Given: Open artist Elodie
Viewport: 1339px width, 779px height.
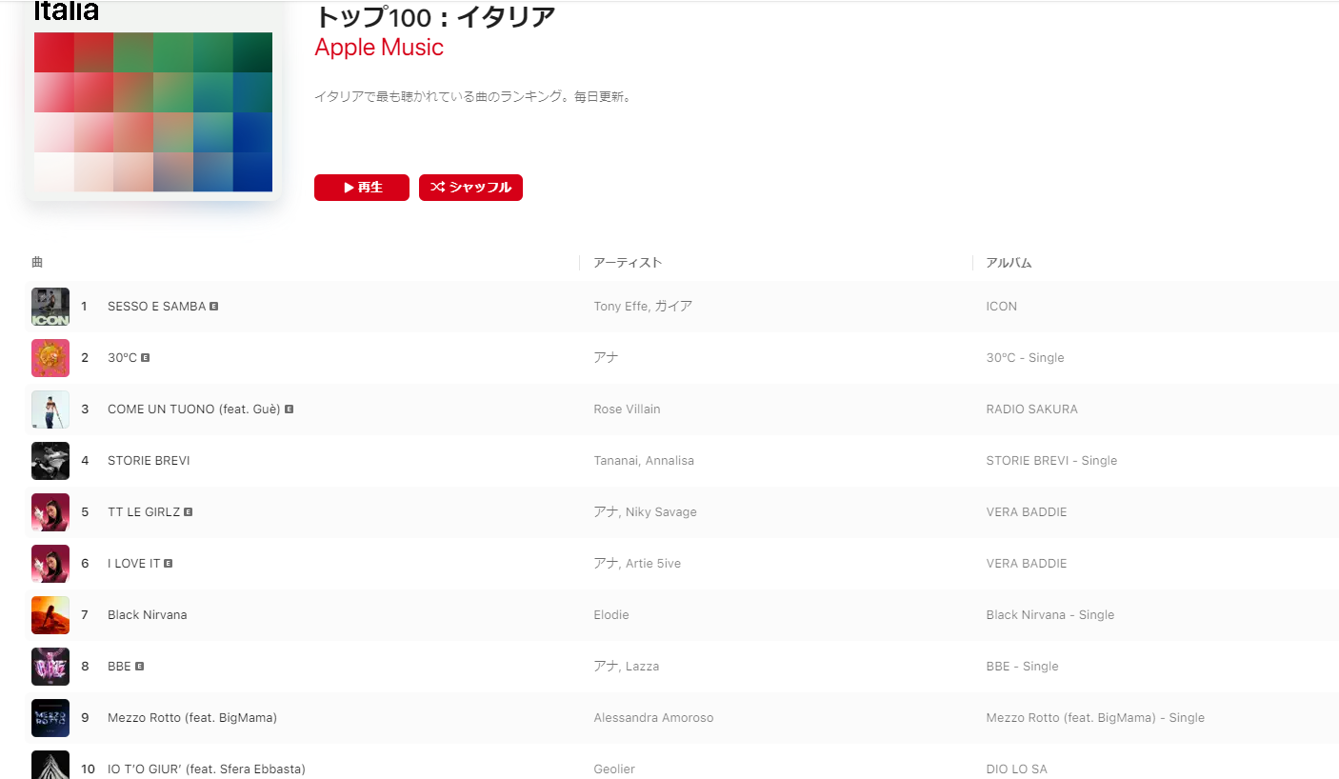Looking at the screenshot, I should coord(611,615).
